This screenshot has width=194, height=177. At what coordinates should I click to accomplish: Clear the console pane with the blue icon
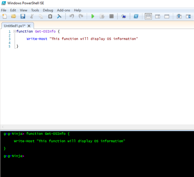tap(59, 17)
